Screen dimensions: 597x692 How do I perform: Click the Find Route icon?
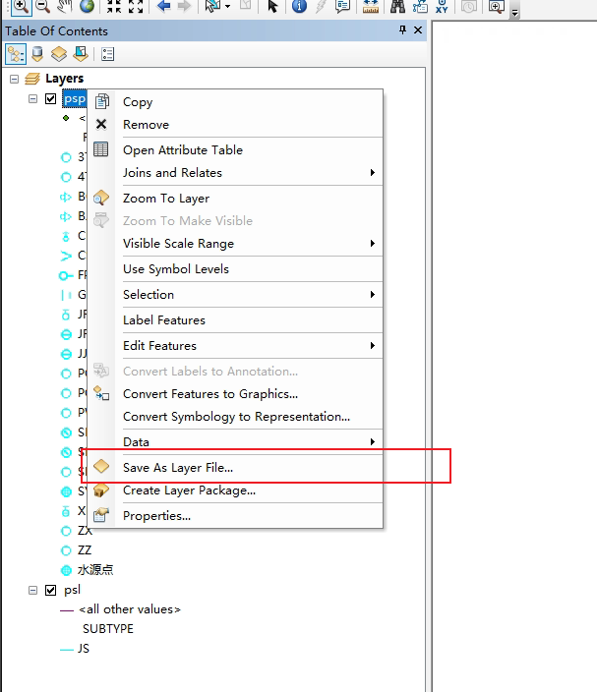coord(420,6)
